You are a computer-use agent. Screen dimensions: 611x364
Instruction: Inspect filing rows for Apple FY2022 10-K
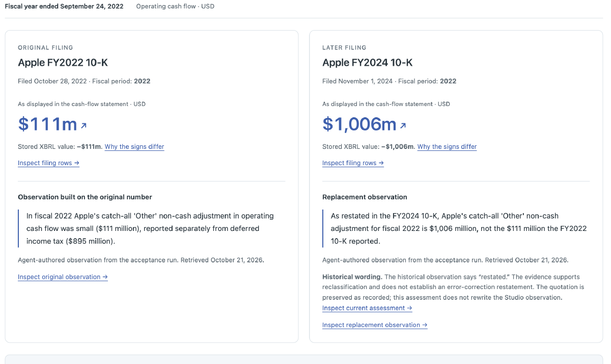coord(48,163)
